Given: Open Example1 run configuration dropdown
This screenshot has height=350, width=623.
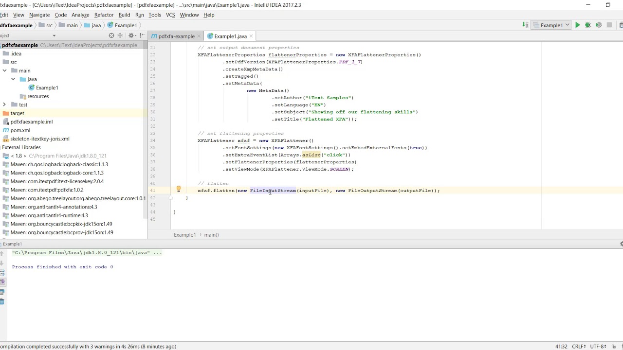Looking at the screenshot, I should click(551, 25).
